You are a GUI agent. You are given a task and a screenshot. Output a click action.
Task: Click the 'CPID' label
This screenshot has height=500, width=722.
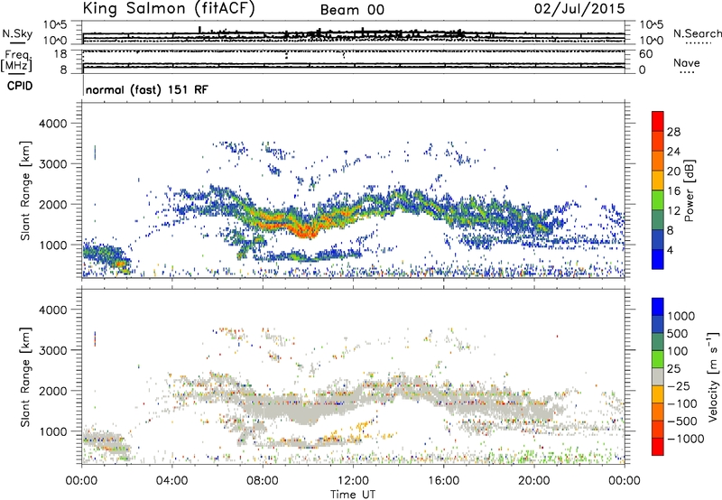[20, 86]
